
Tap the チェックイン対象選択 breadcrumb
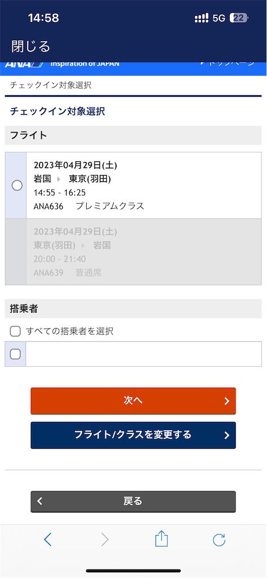[50, 86]
